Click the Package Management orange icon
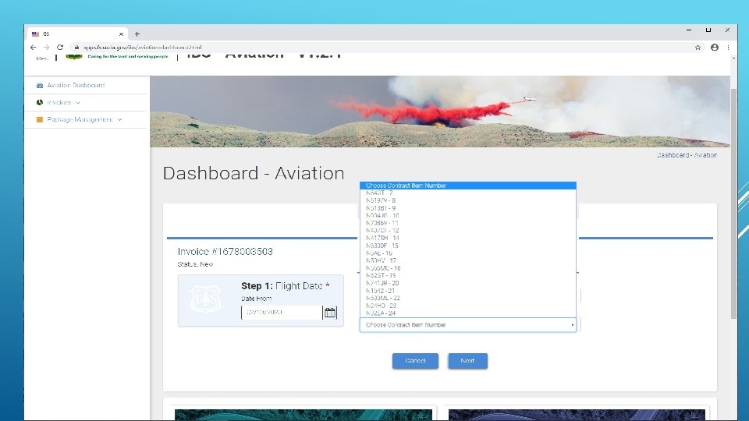Viewport: 749px width, 421px height. 40,120
